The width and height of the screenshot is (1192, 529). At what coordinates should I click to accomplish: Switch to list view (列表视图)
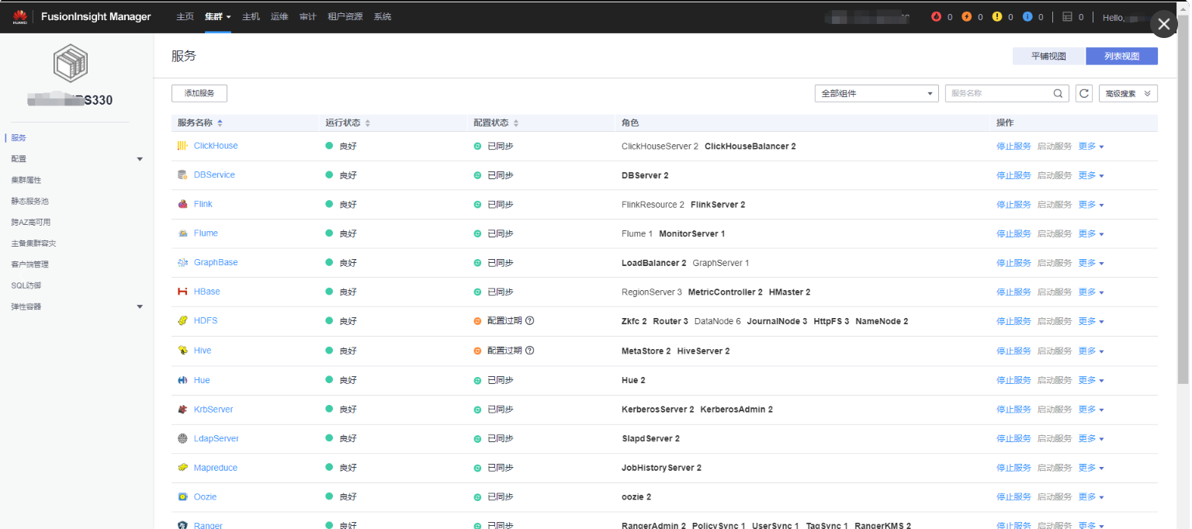(x=1121, y=56)
